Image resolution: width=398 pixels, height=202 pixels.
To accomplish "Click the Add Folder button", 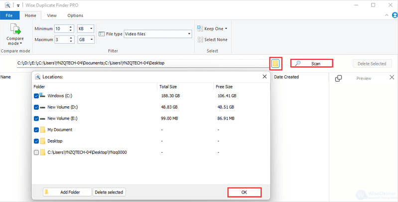I will point(67,192).
